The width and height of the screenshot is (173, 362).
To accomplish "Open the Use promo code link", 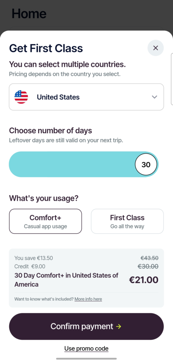I will (x=86, y=348).
